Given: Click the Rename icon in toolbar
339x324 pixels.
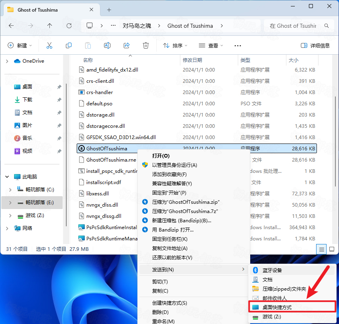Looking at the screenshot, I should point(107,45).
